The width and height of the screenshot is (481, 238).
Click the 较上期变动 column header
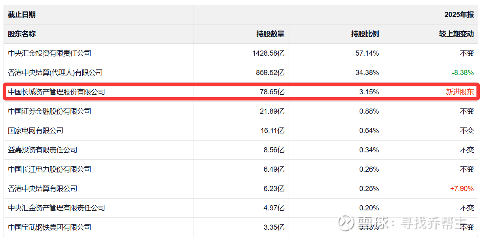click(456, 34)
